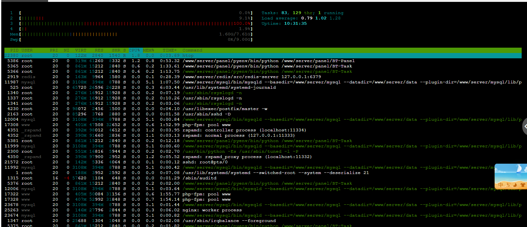Click the Chinese '中' input mode icon

[501, 185]
